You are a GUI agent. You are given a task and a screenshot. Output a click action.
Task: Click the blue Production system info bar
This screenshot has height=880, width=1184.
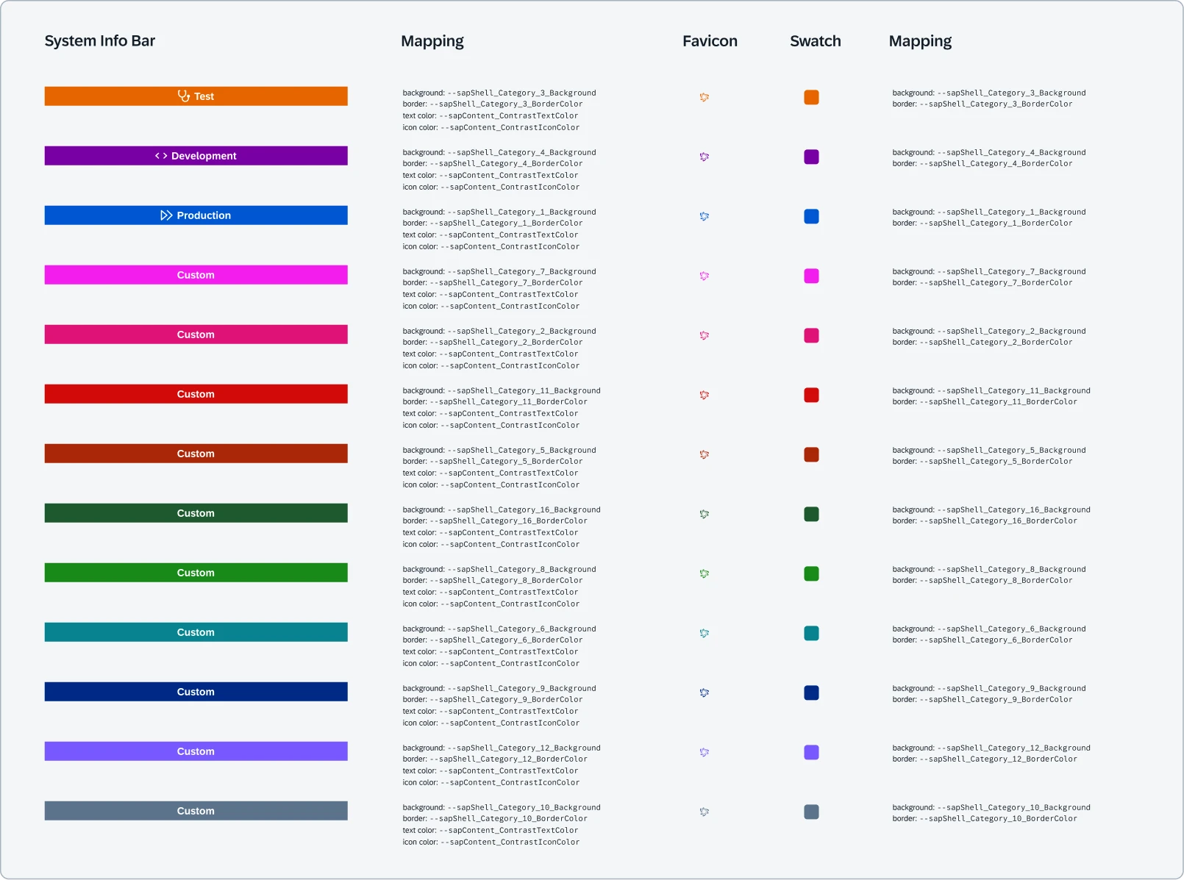[196, 215]
